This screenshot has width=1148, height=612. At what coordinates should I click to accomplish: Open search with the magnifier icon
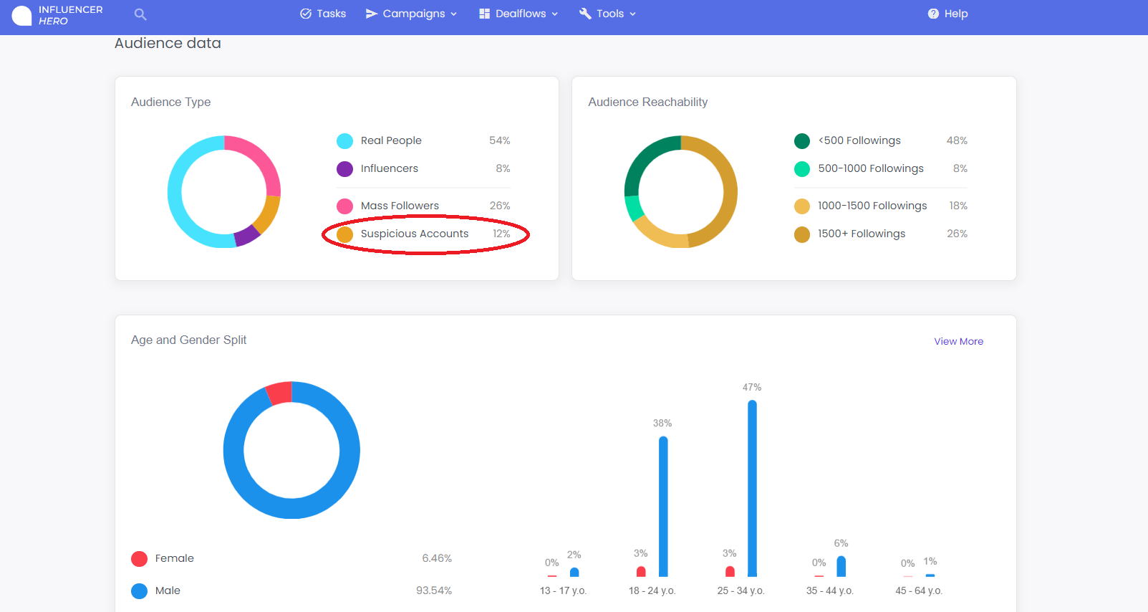pos(140,14)
